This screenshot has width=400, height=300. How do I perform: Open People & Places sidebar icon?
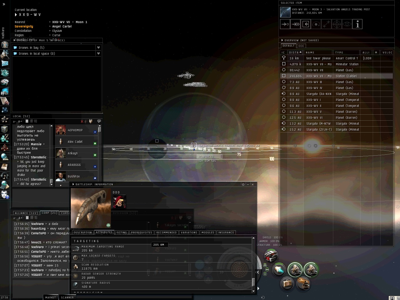tap(5, 54)
